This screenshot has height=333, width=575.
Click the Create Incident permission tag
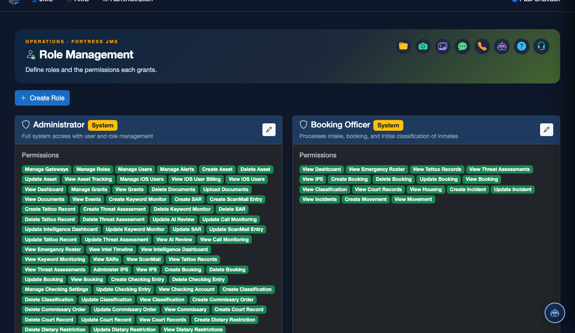pos(468,190)
